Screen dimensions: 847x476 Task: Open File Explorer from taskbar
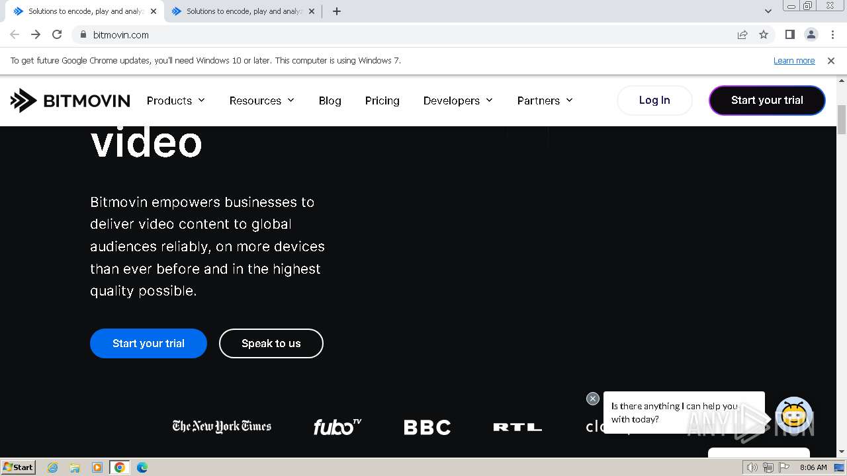pos(75,467)
